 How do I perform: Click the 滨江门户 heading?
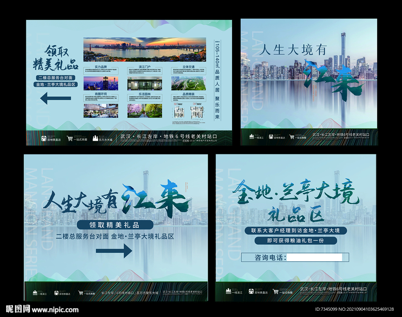click(144, 67)
